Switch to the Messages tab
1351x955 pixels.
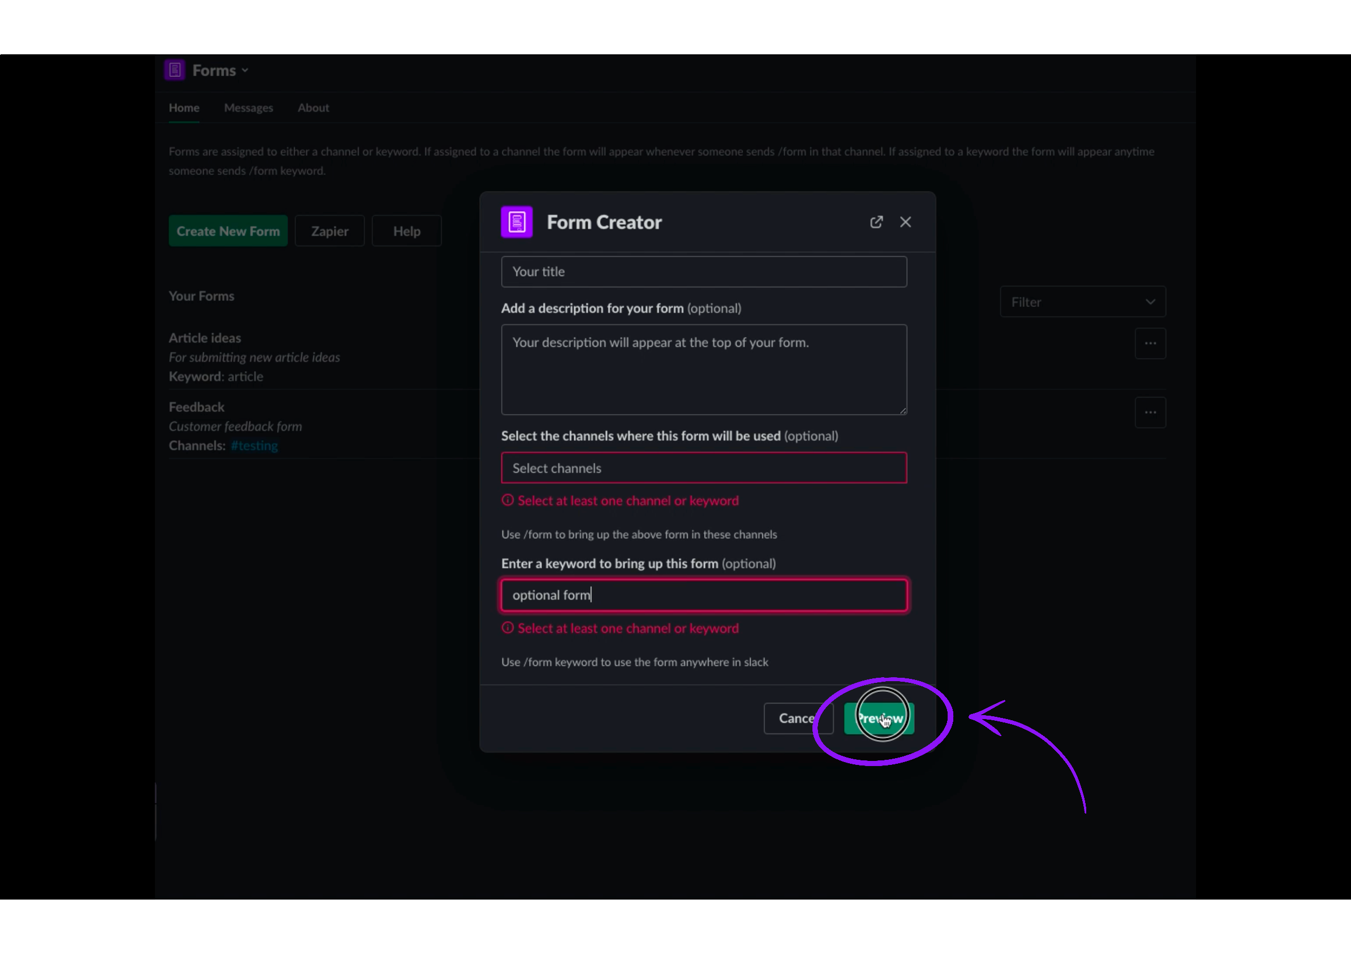(x=248, y=107)
